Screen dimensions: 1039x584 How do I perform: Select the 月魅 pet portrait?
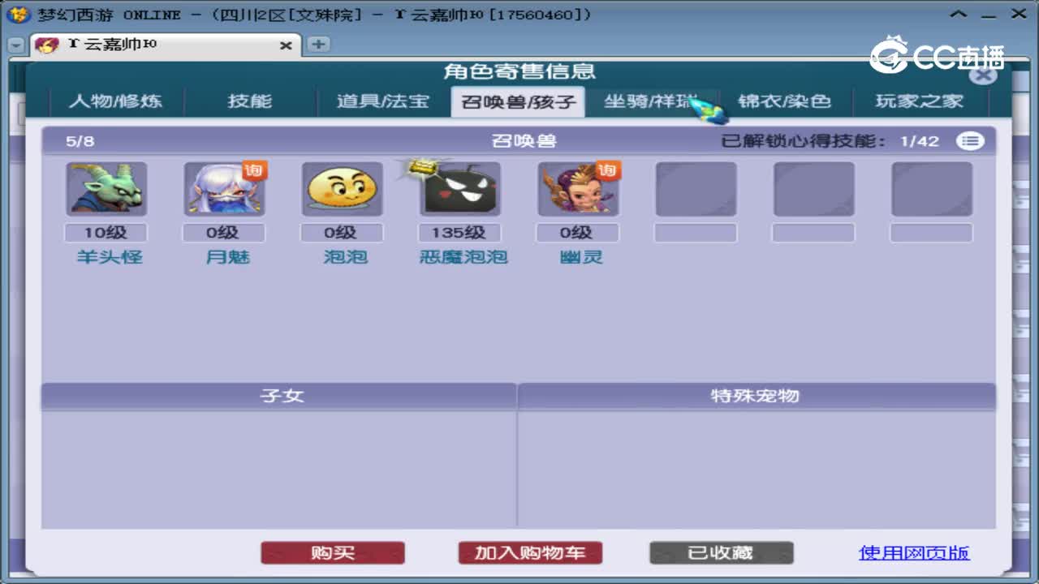pos(224,189)
